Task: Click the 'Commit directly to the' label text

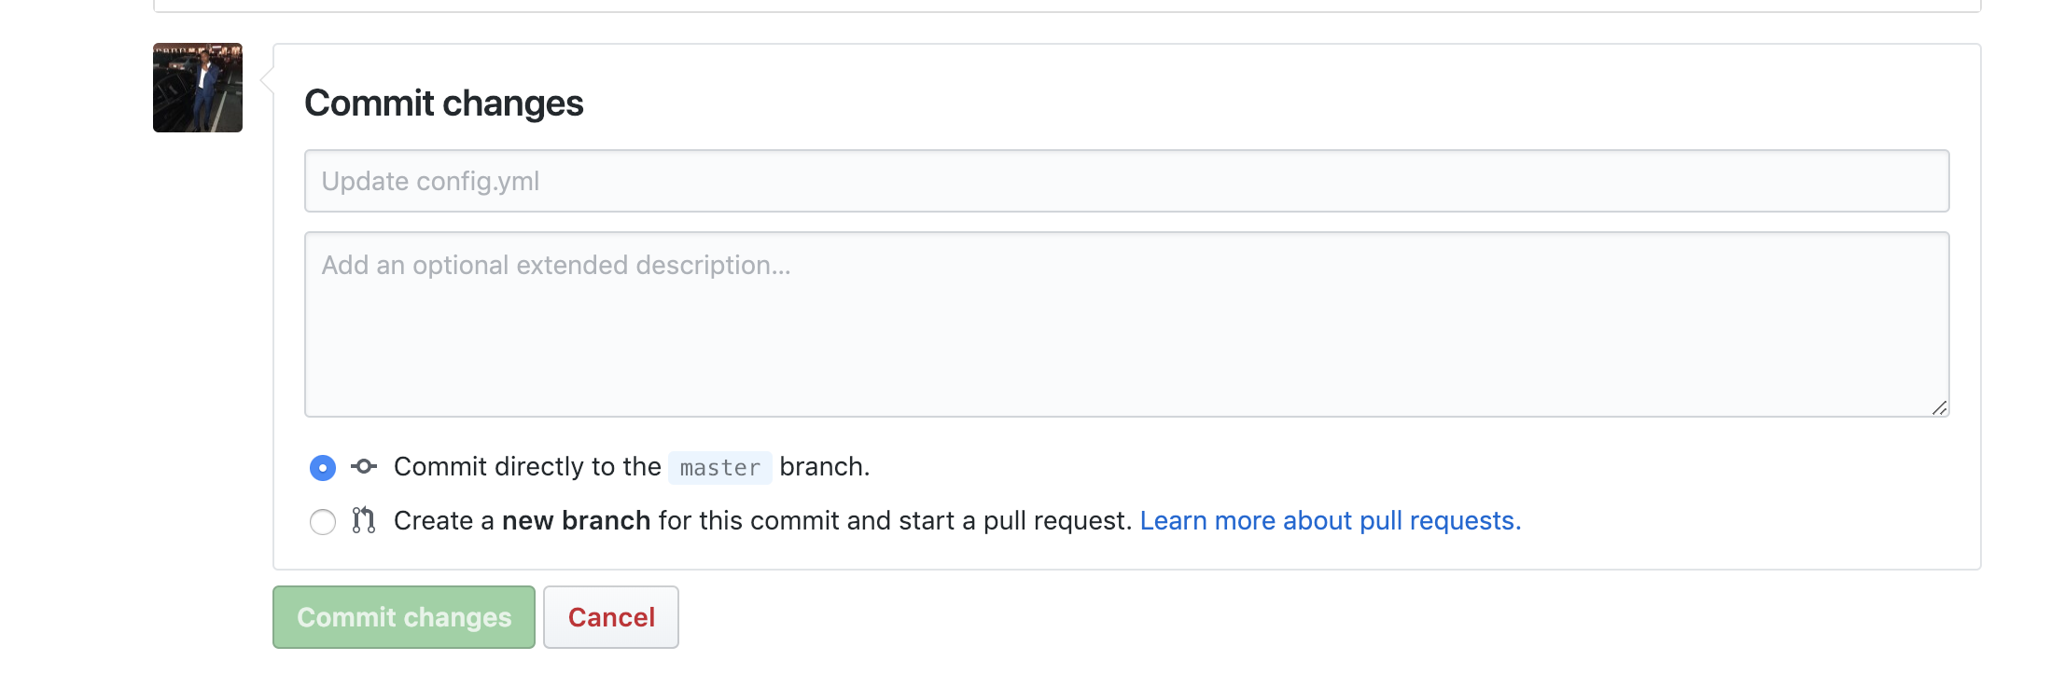Action: 527,466
